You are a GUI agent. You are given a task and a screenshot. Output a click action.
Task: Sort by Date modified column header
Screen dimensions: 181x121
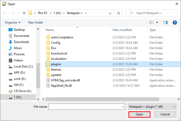[122, 30]
